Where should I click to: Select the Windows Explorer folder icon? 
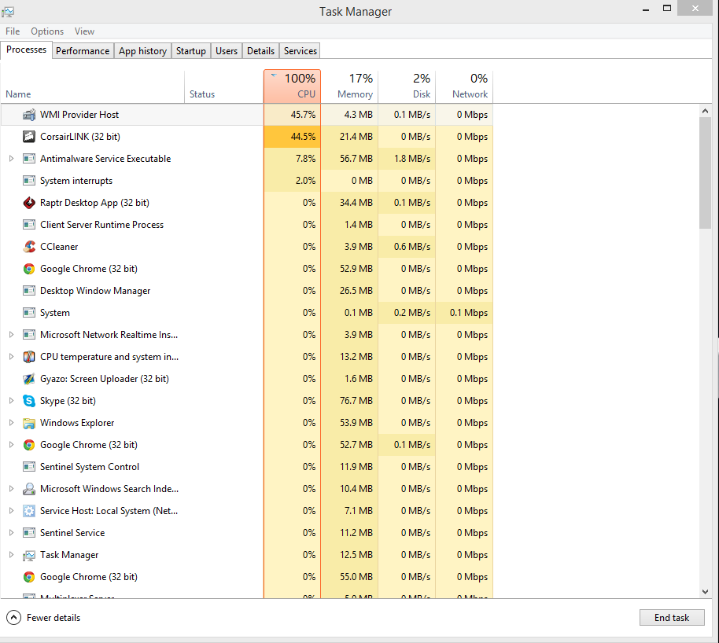pos(29,423)
